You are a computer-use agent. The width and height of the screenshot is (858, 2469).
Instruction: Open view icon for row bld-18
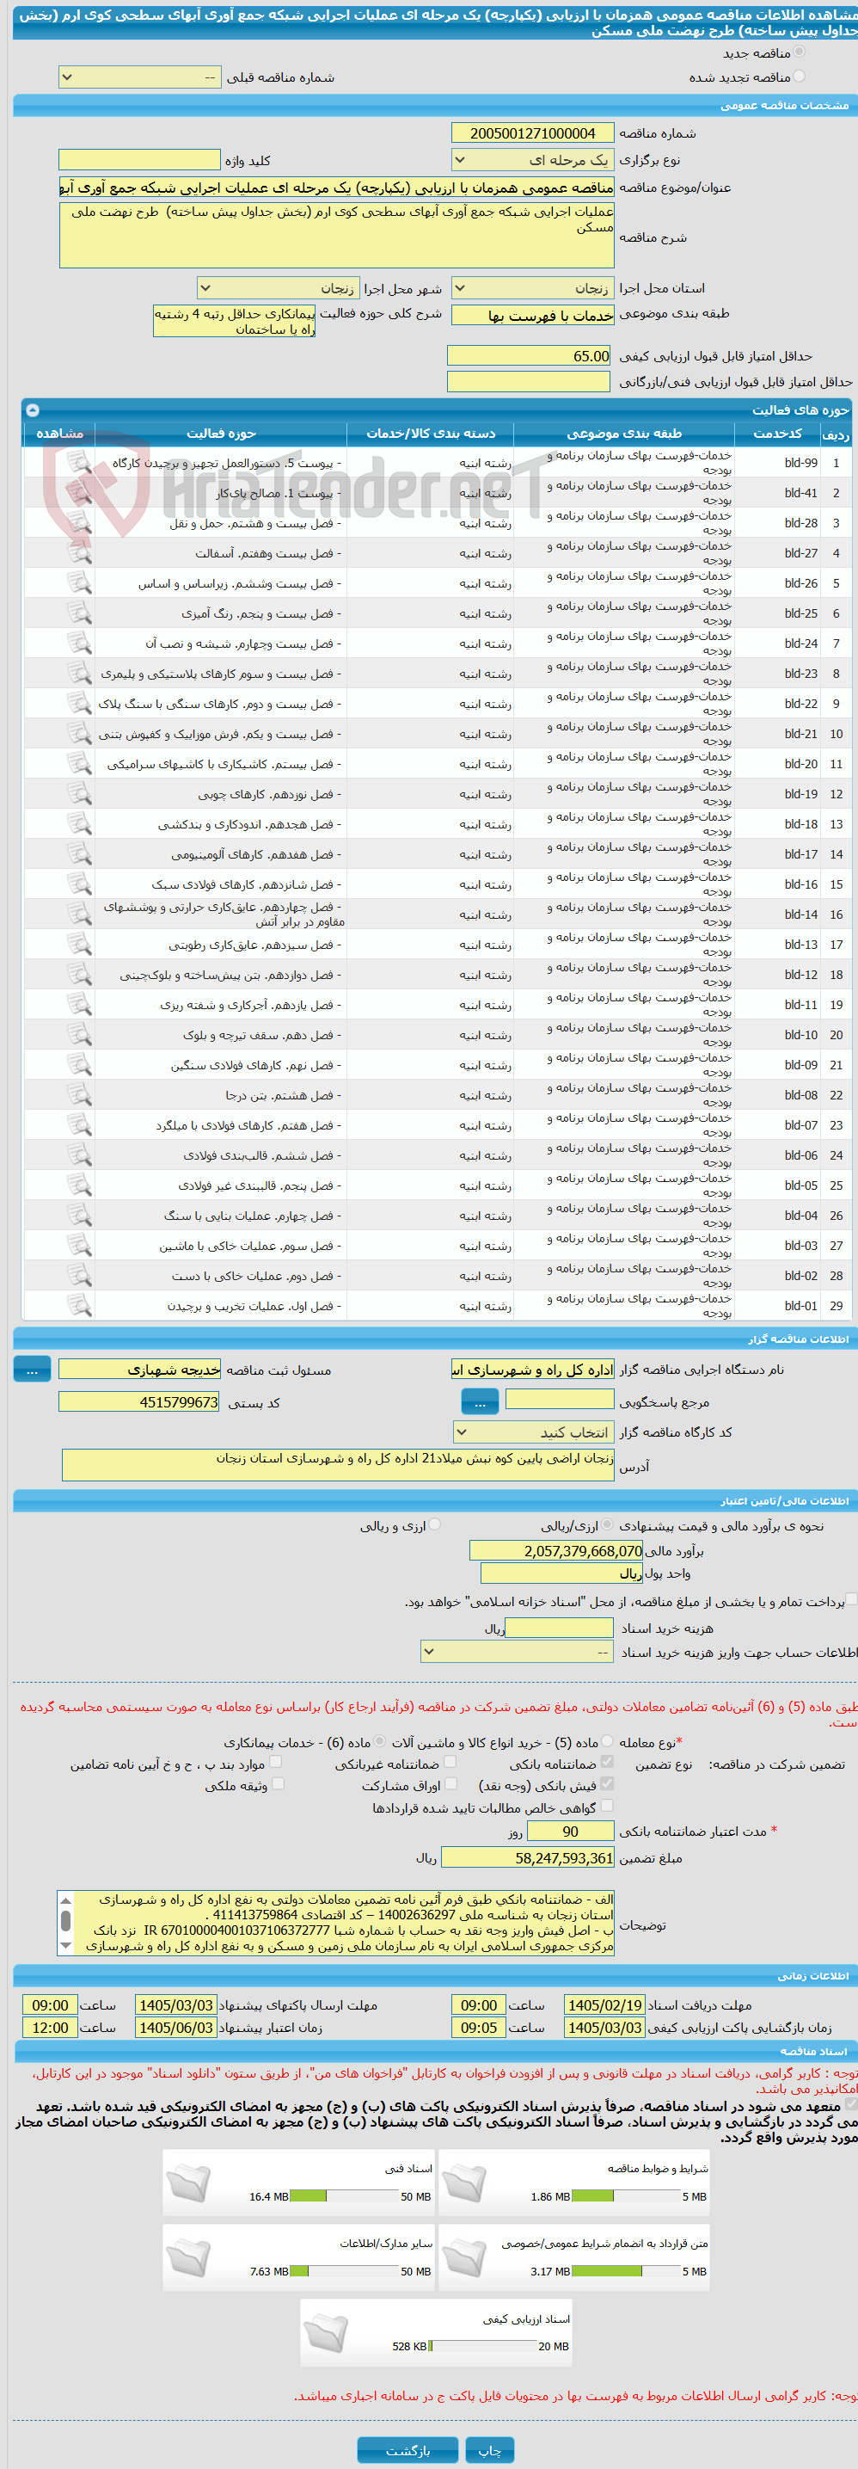click(78, 824)
